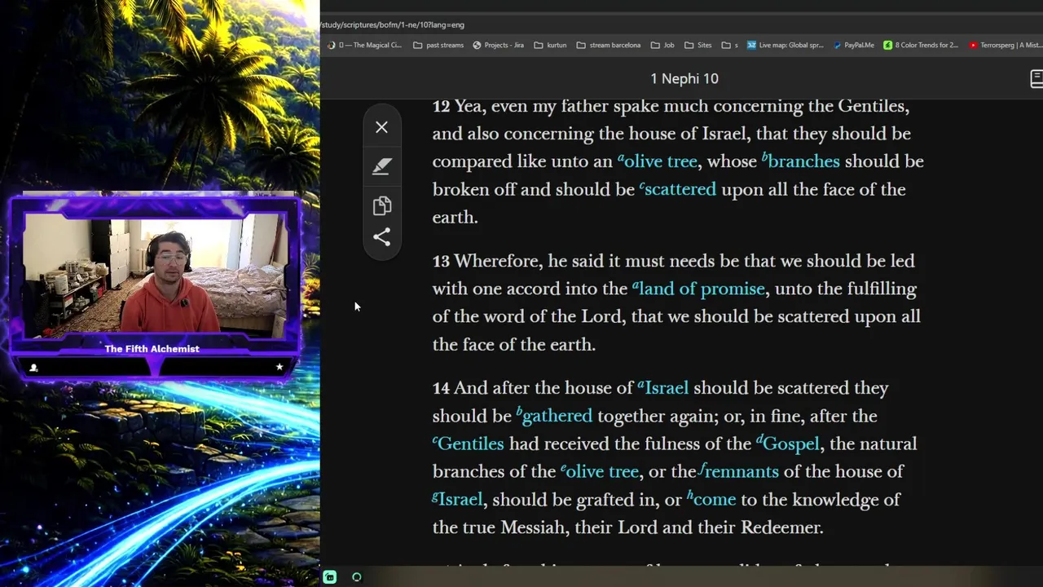Open the side panel book icon
This screenshot has width=1043, height=587.
(1036, 79)
